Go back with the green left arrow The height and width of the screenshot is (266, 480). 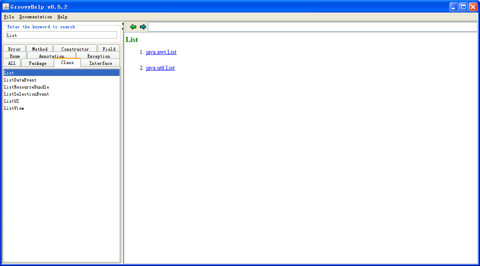click(133, 27)
